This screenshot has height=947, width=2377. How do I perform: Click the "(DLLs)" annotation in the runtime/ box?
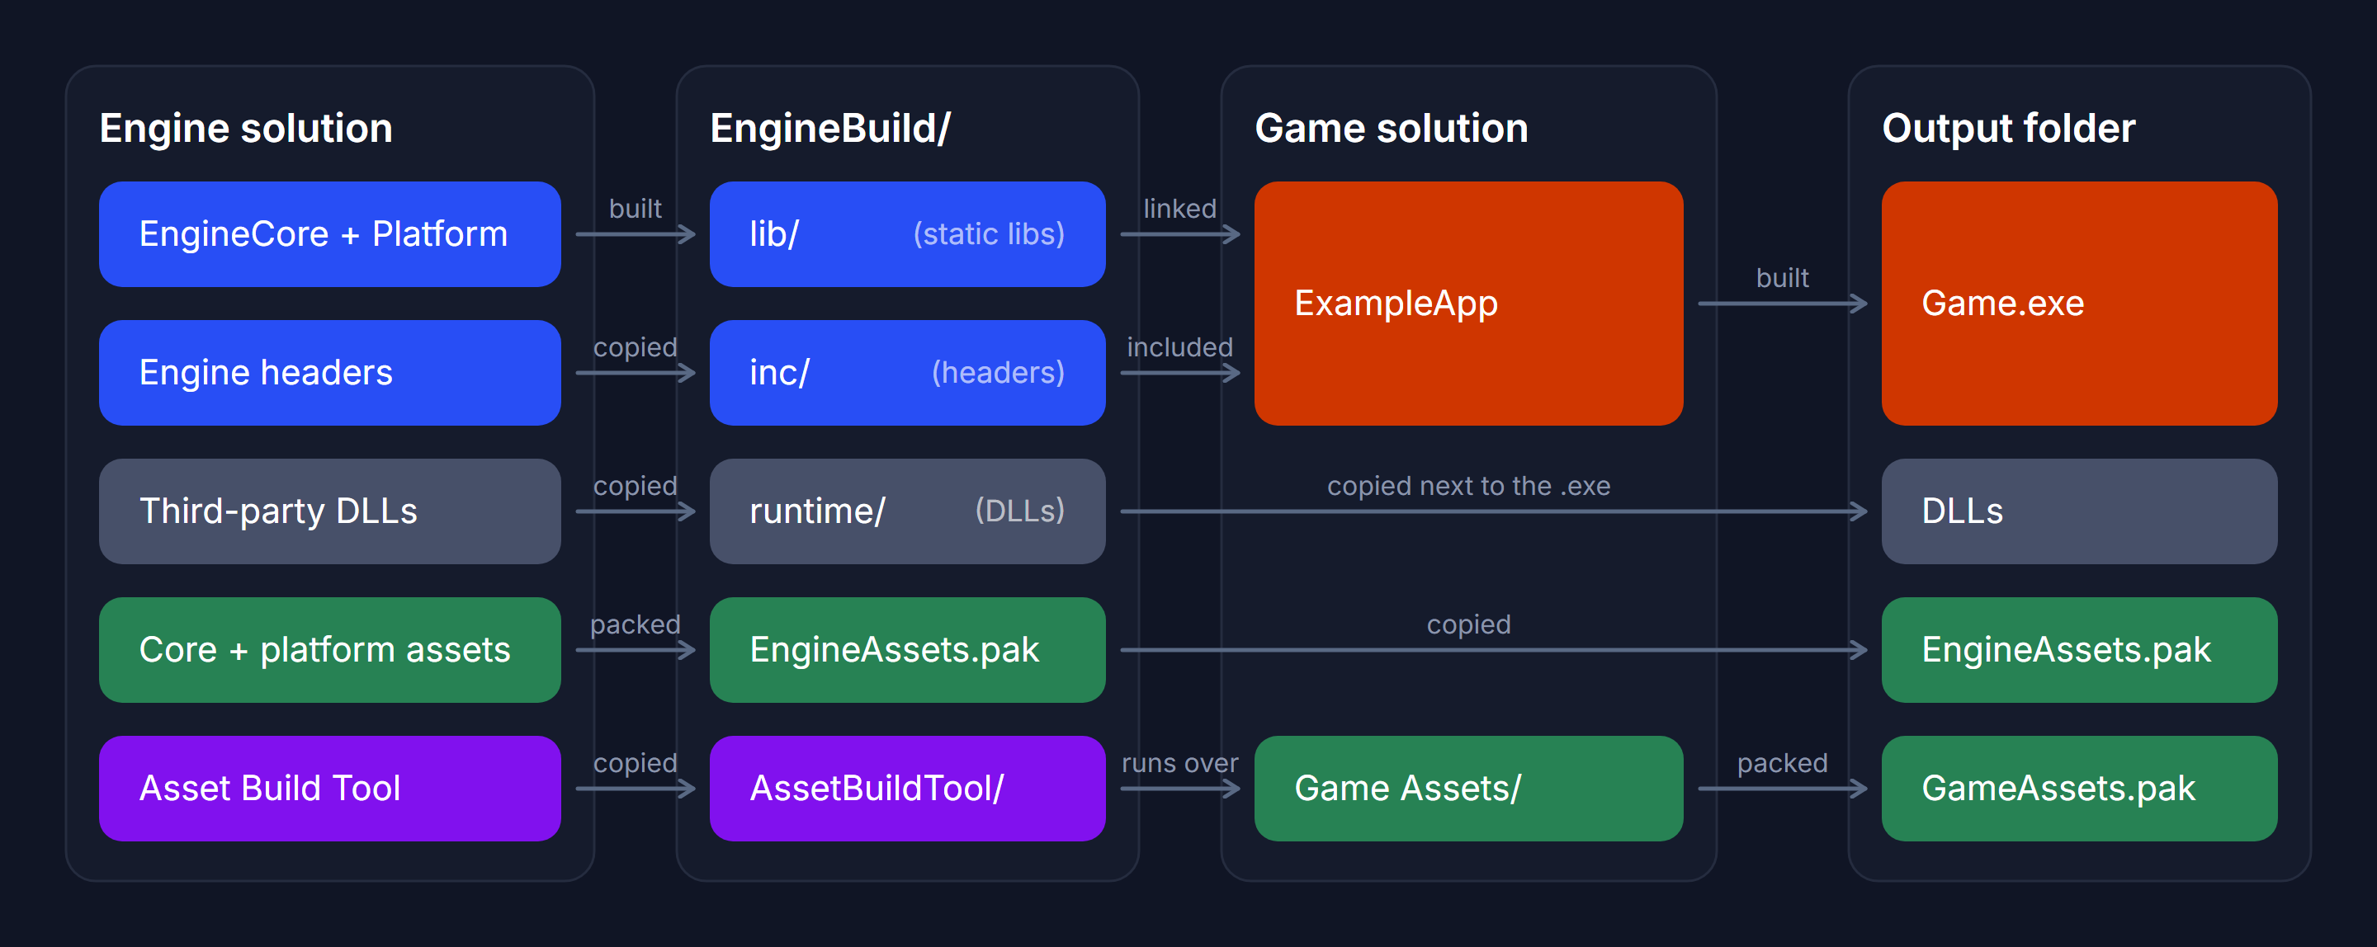1019,511
